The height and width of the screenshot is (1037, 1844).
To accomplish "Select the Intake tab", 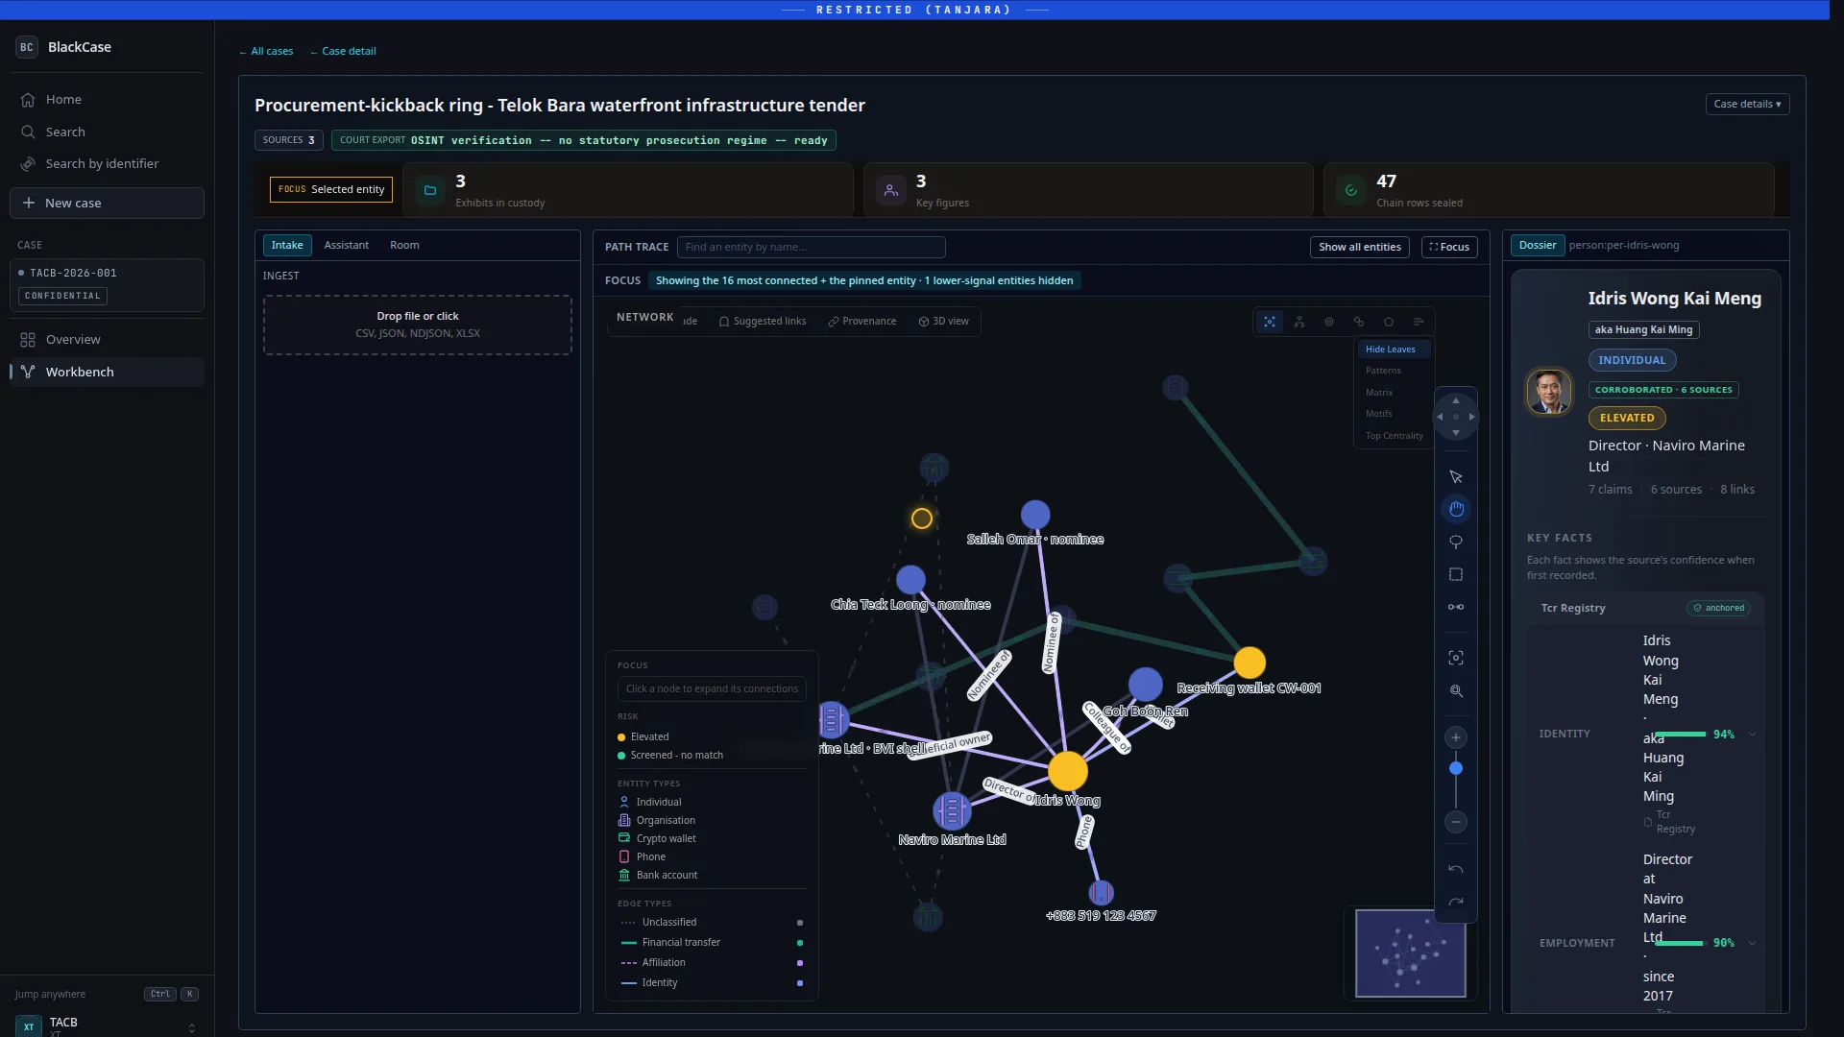I will [x=287, y=245].
